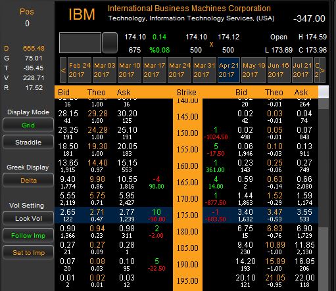This screenshot has height=291, width=336.
Task: Click the call position 10 at 175 strike
Action: (x=156, y=212)
